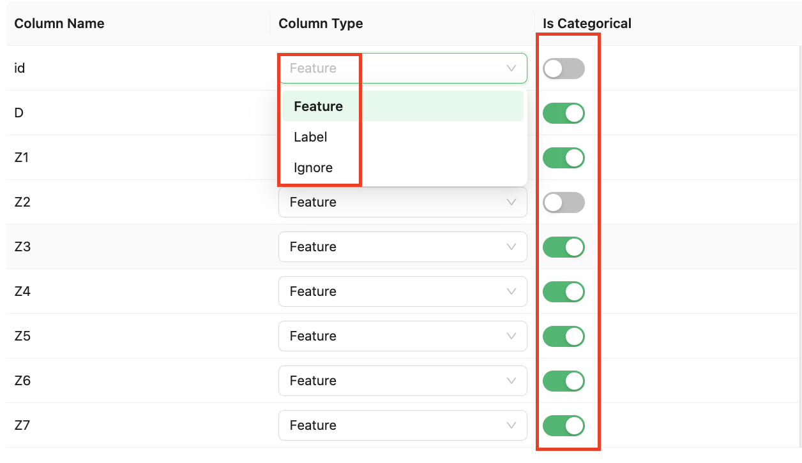The image size is (802, 463).
Task: Toggle Z6 Is Categorical switch
Action: click(563, 381)
